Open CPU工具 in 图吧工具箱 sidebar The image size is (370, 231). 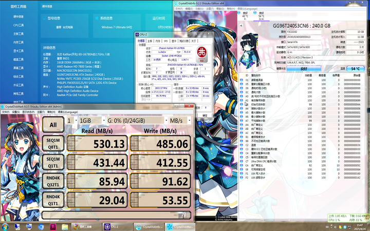coord(18,25)
